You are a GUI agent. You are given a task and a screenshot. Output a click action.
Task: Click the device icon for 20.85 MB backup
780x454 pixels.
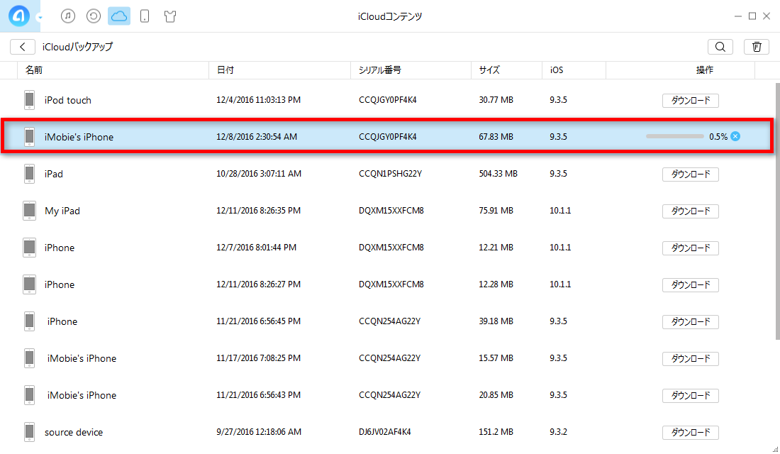click(29, 394)
